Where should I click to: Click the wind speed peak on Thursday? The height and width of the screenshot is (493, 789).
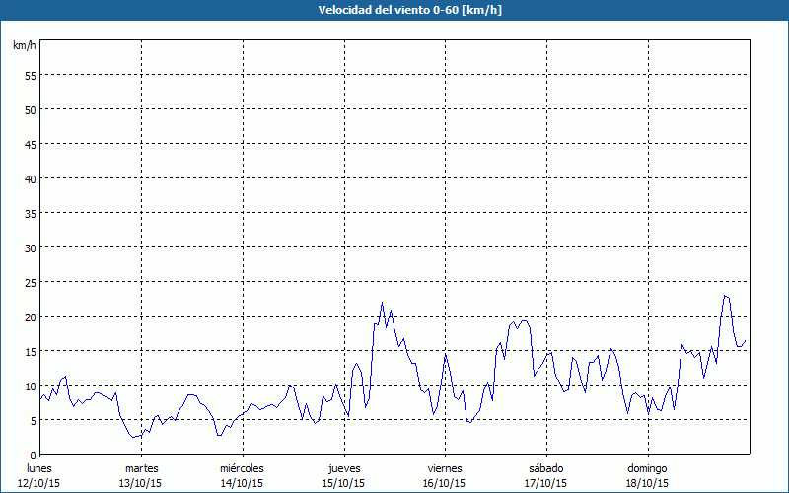coord(383,303)
